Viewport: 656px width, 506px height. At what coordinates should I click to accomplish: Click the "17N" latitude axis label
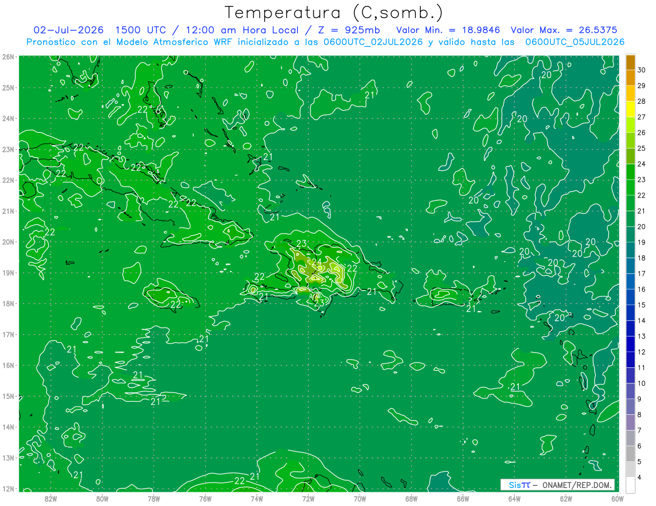click(x=8, y=334)
